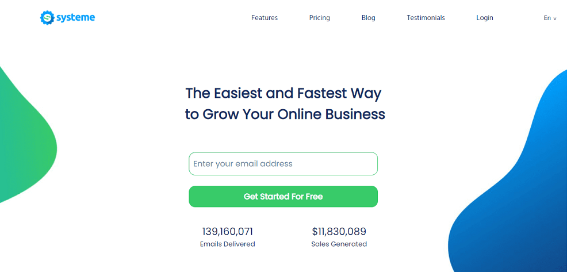Image resolution: width=567 pixels, height=272 pixels.
Task: View the Testimonials section
Action: coord(426,18)
